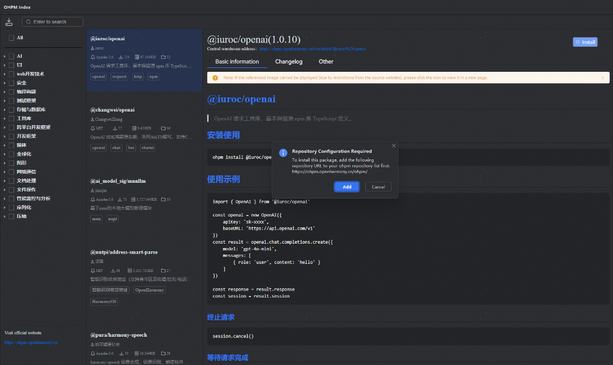This screenshot has width=613, height=365.
Task: Enable the 'web开发技术' checkbox
Action: [11, 74]
